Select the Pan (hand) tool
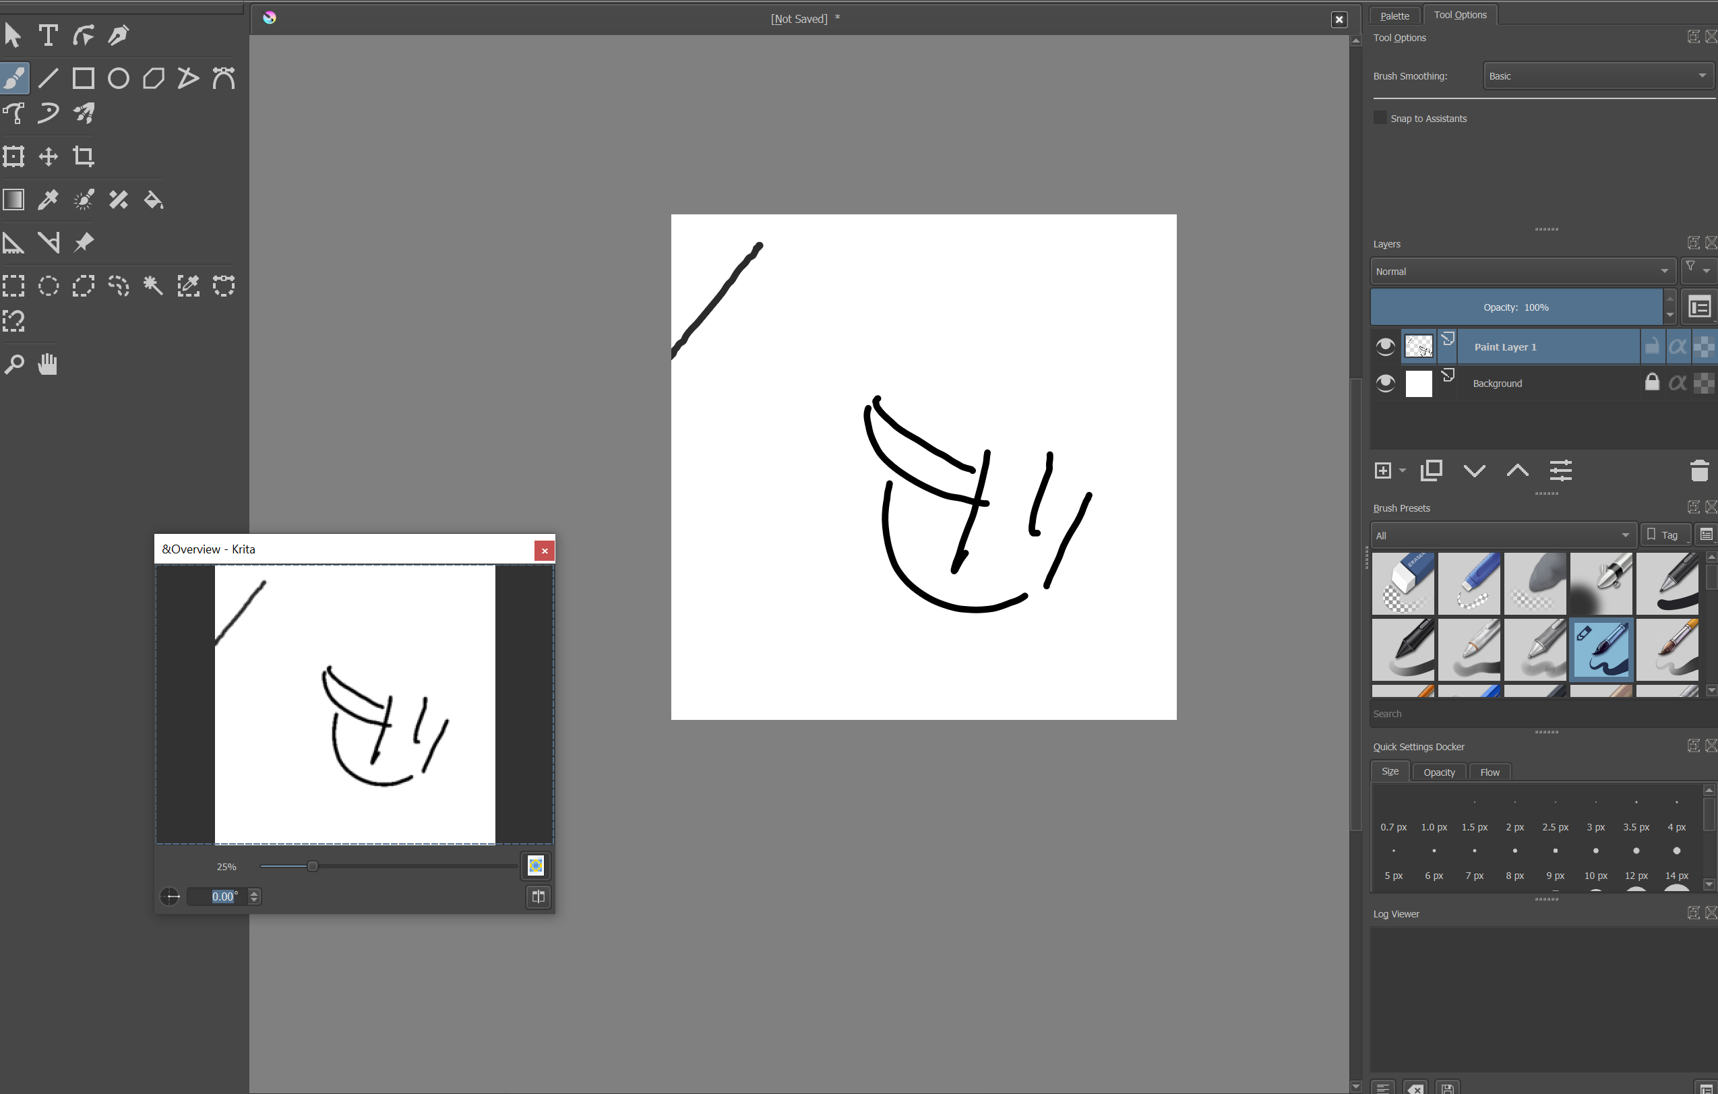This screenshot has width=1718, height=1094. (x=48, y=364)
